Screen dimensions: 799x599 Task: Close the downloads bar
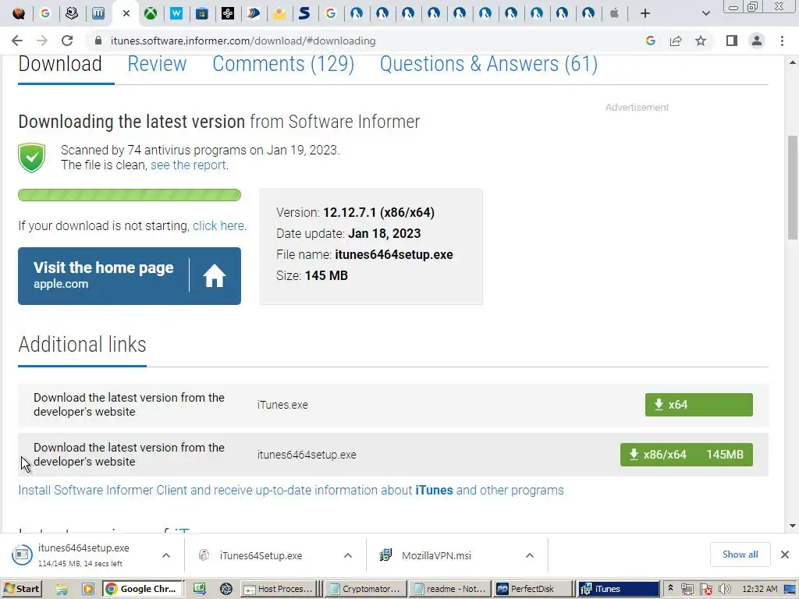785,555
